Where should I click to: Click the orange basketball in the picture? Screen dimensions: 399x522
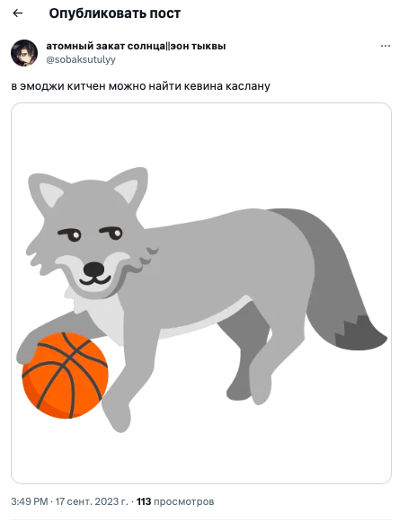coord(66,376)
